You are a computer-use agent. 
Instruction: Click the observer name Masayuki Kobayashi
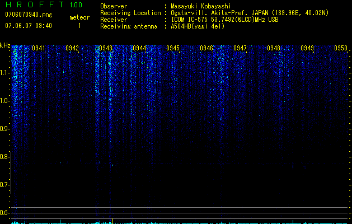[201, 6]
